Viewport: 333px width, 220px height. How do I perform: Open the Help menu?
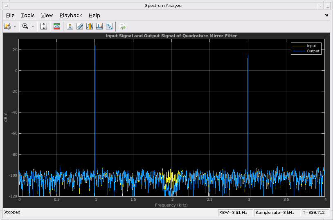click(94, 16)
